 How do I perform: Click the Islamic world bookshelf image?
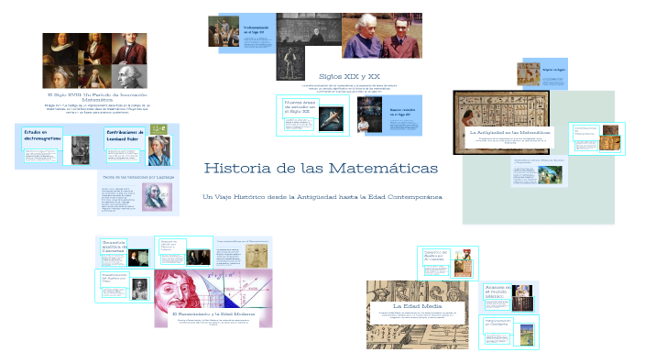[523, 303]
